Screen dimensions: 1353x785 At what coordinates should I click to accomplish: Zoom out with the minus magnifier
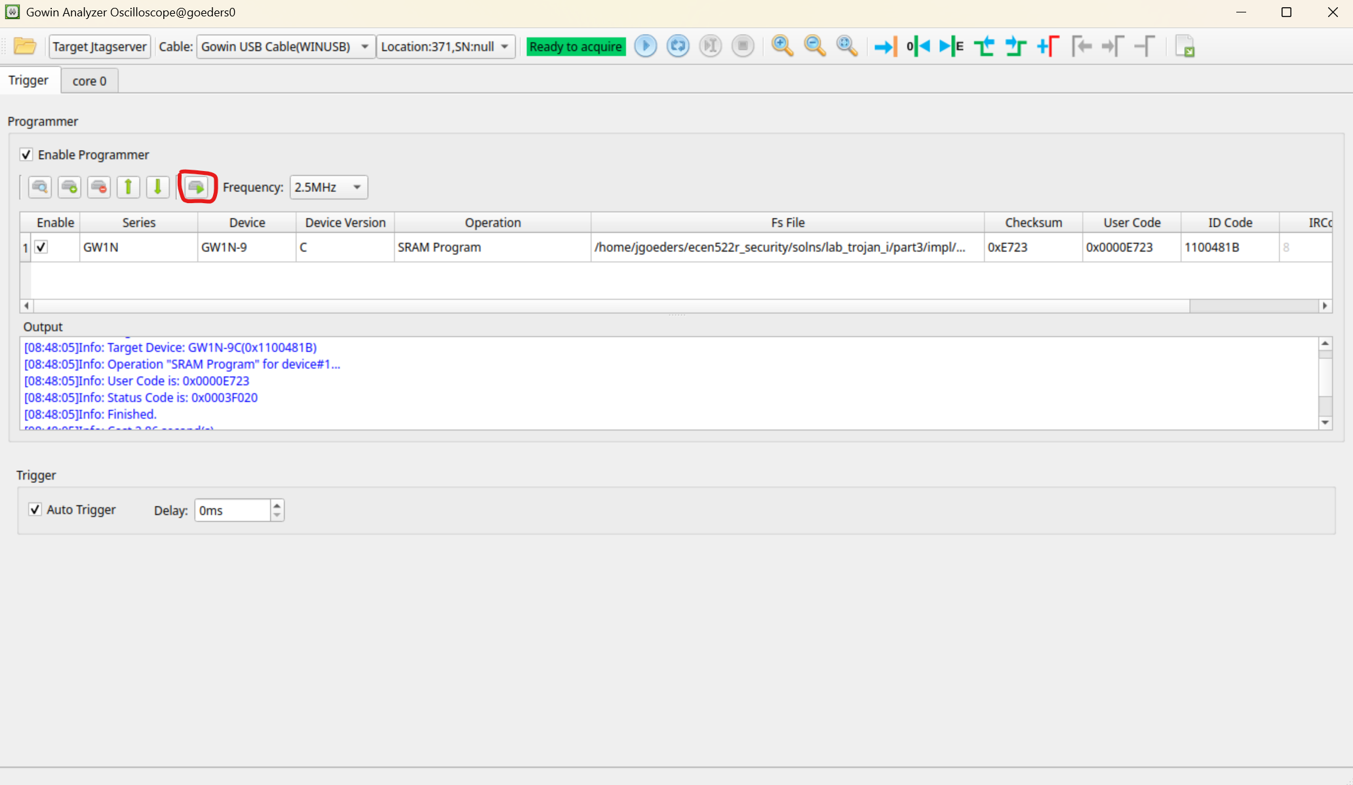815,46
